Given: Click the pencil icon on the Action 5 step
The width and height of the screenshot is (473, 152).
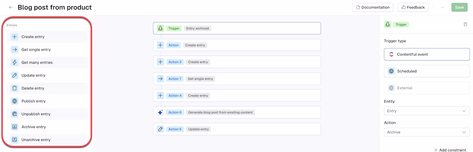Looking at the screenshot, I should 160,129.
